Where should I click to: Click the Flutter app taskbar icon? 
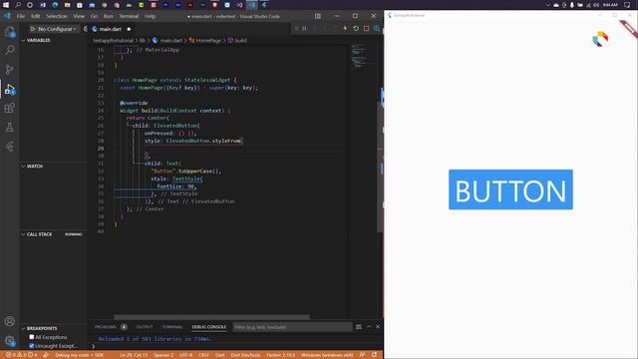(264, 5)
